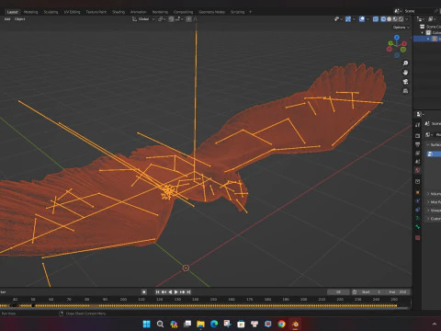Open the World properties tab
This screenshot has height=331, width=441.
point(417,170)
